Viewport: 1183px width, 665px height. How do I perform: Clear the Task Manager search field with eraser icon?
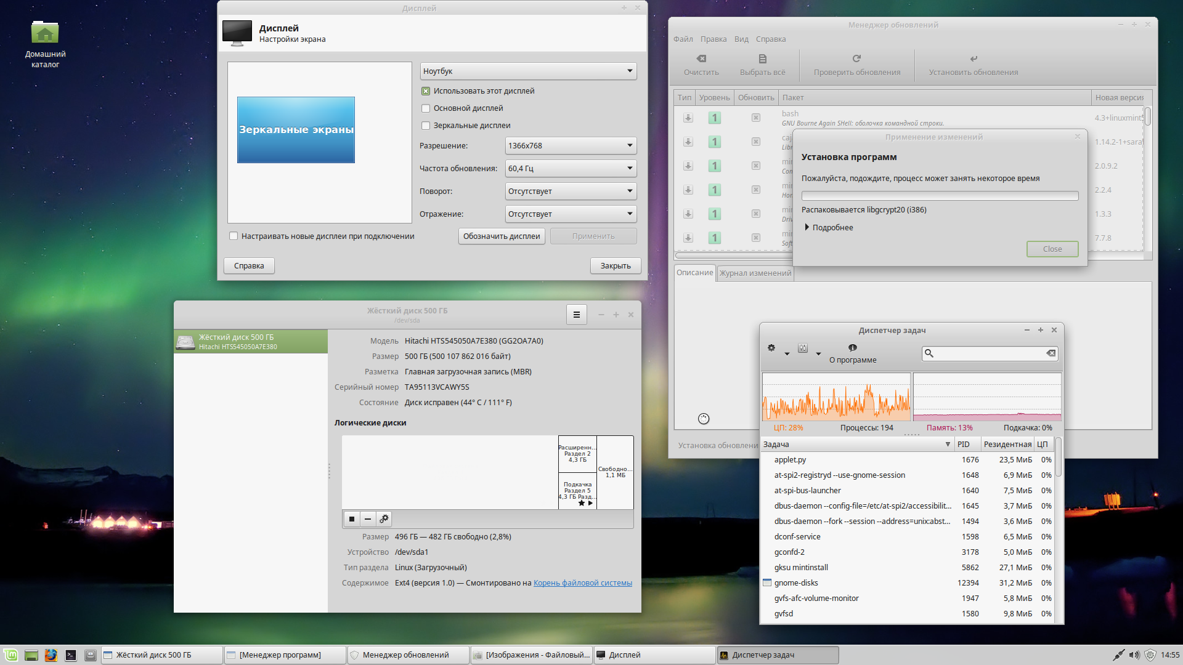coord(1050,353)
